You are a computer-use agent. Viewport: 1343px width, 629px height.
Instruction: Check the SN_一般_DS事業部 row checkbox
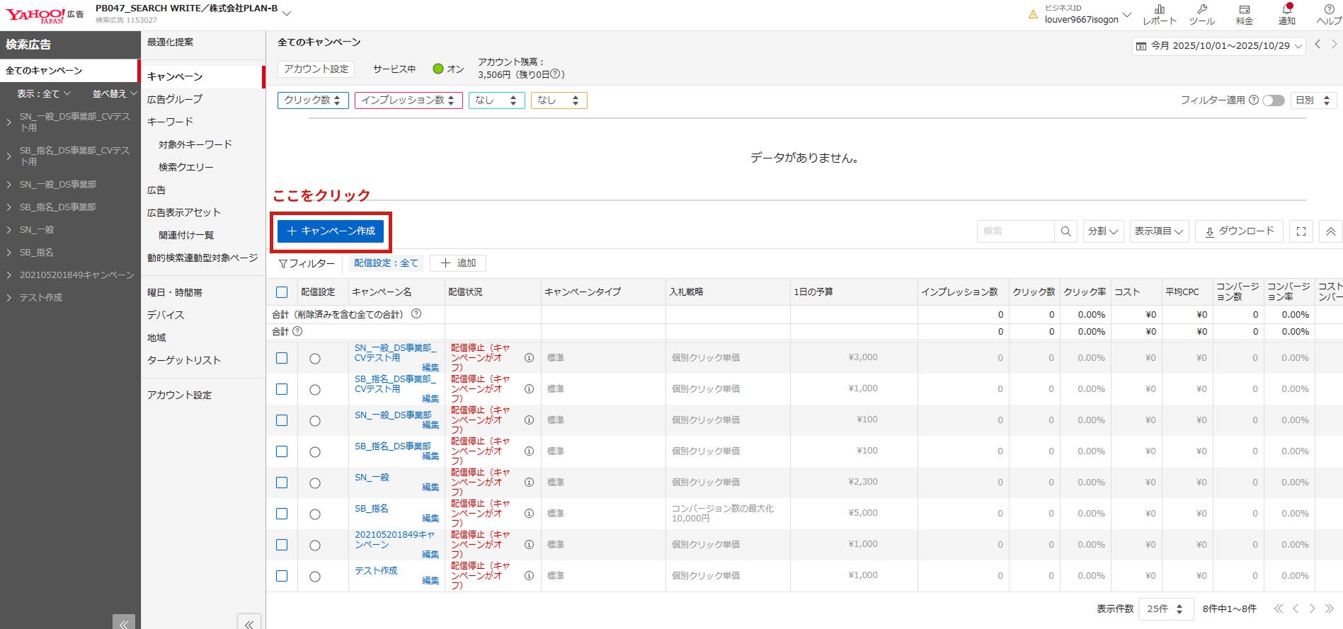pos(282,420)
